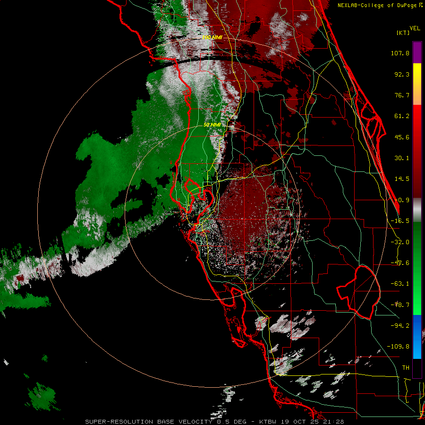Click the [KT] units label
Screen dimensions: 425x425
point(403,33)
